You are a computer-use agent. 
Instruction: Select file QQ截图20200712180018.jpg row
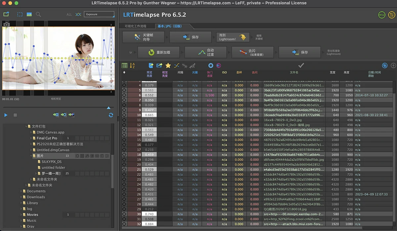pos(258,209)
